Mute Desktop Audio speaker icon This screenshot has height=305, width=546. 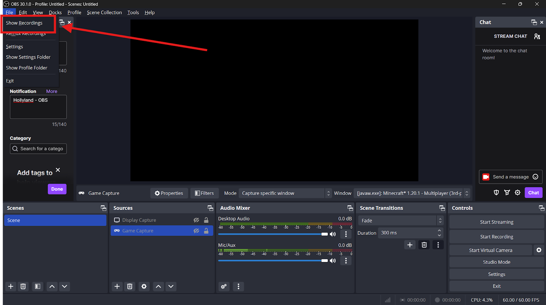click(333, 234)
